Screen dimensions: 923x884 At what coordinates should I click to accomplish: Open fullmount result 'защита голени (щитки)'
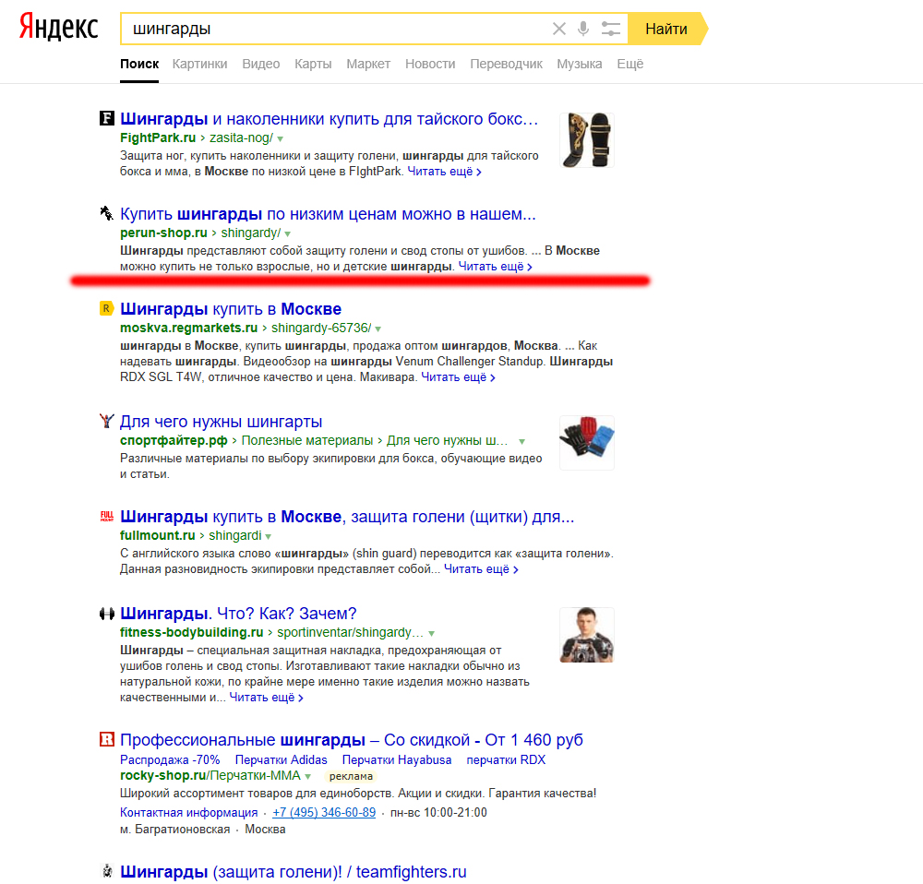347,517
